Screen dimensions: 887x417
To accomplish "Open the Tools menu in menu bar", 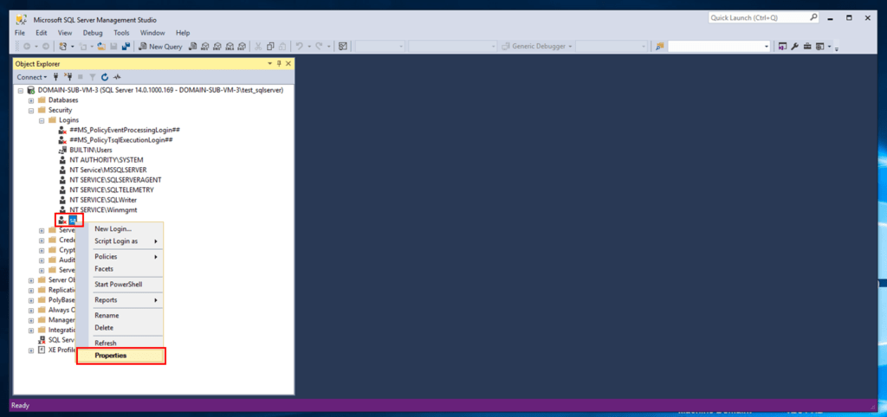I will tap(121, 33).
